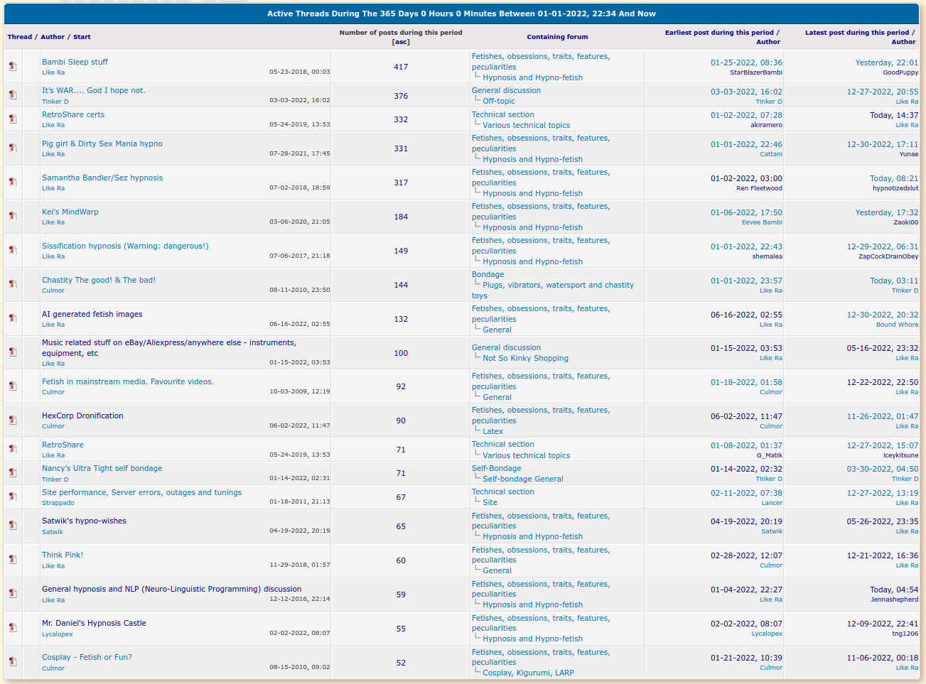The image size is (926, 684).
Task: Sort by Number of posts during this period
Action: 400,33
